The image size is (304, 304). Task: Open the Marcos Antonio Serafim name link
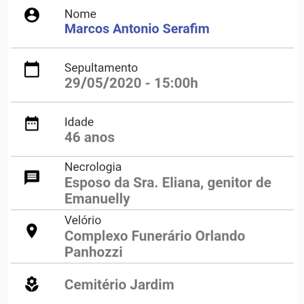pos(137,29)
